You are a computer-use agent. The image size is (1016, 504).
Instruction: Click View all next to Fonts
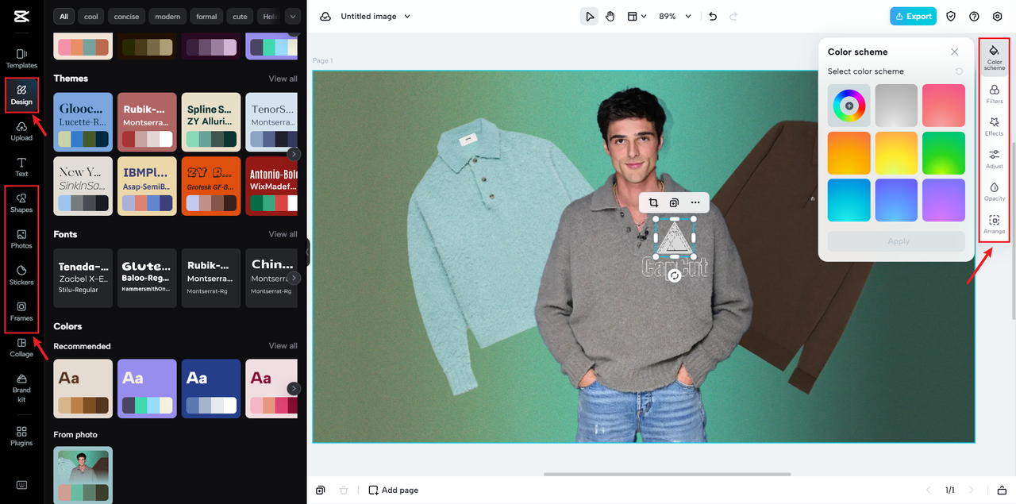[283, 234]
